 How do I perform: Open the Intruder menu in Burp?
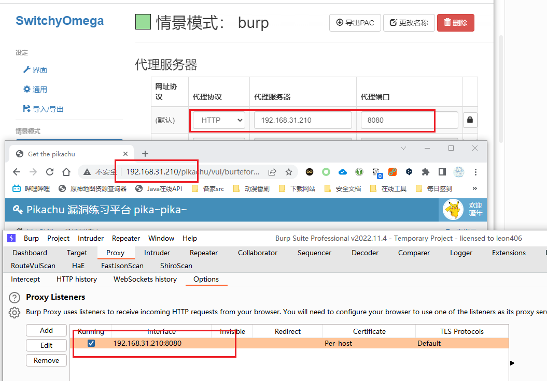91,238
